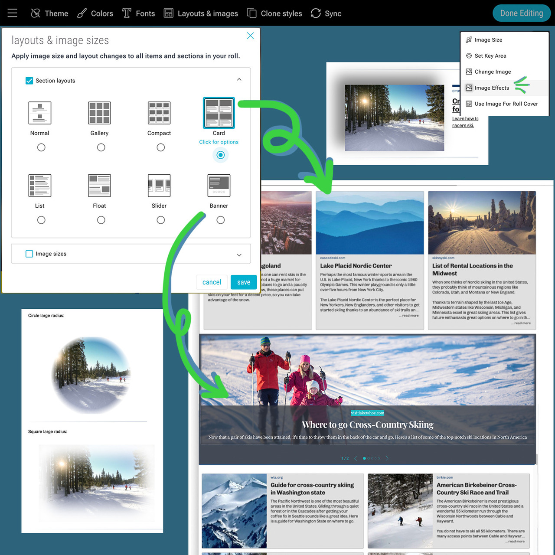Screen dimensions: 555x555
Task: Click the Float layout icon
Action: (99, 186)
